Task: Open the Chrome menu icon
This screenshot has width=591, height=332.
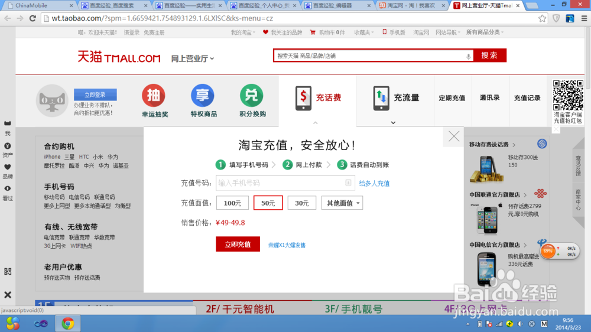Action: (x=584, y=18)
